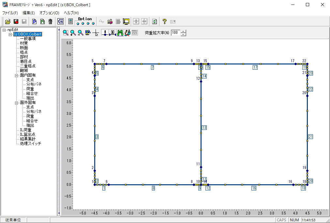Click the NUM status bar indicator
The width and height of the screenshot is (330, 223).
tap(294, 220)
